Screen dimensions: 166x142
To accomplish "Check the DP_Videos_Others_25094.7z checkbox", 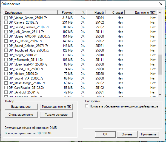I will click(6, 18).
